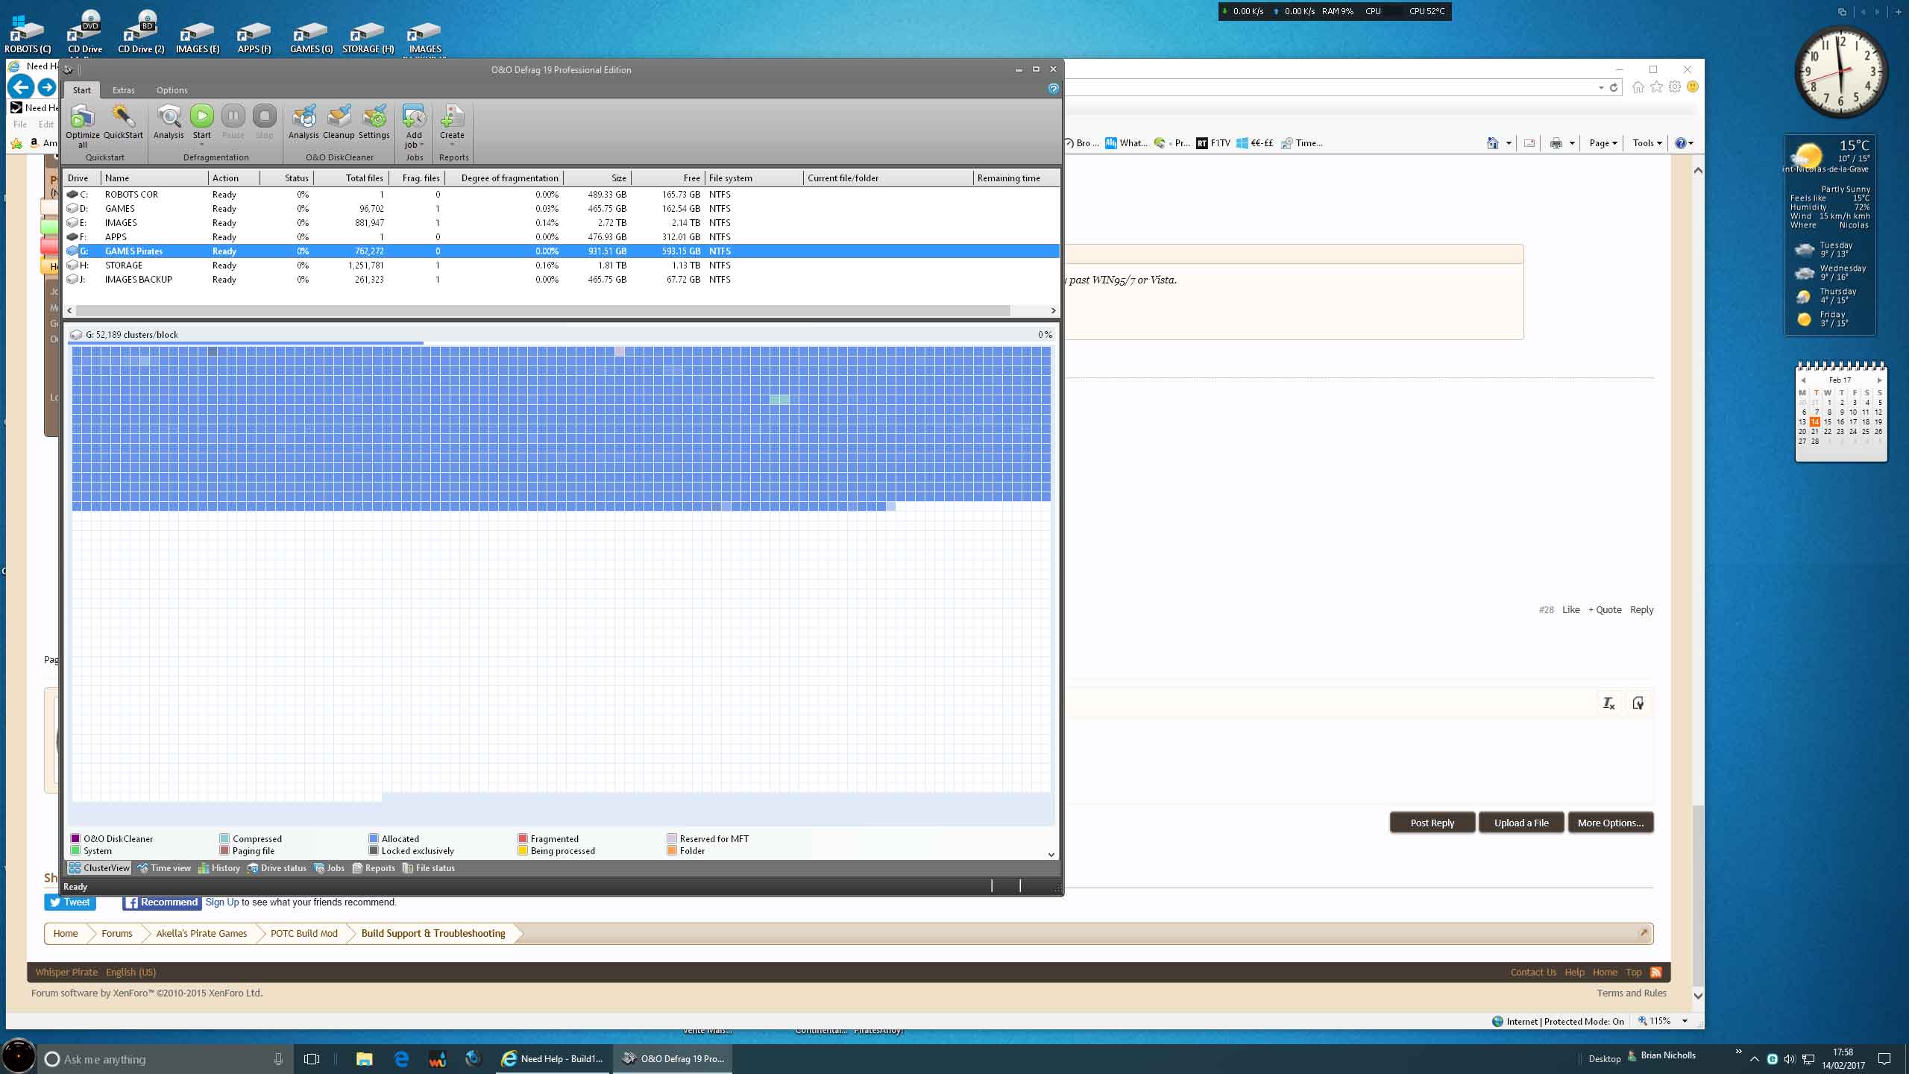
Task: Launch the QuickStart wizard icon
Action: coord(123,116)
